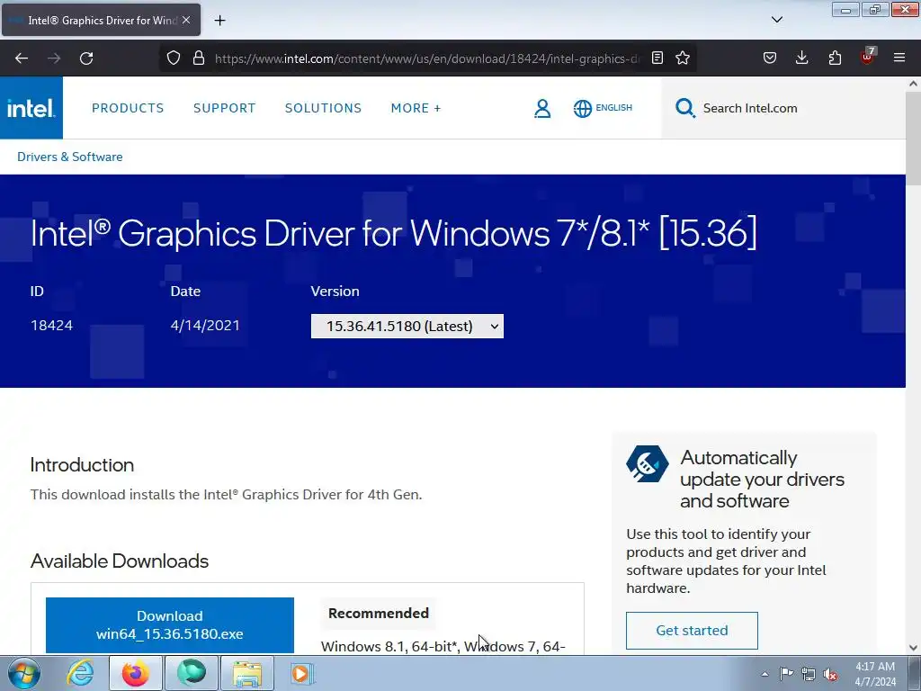Open the green globe taskbar app

tap(192, 673)
